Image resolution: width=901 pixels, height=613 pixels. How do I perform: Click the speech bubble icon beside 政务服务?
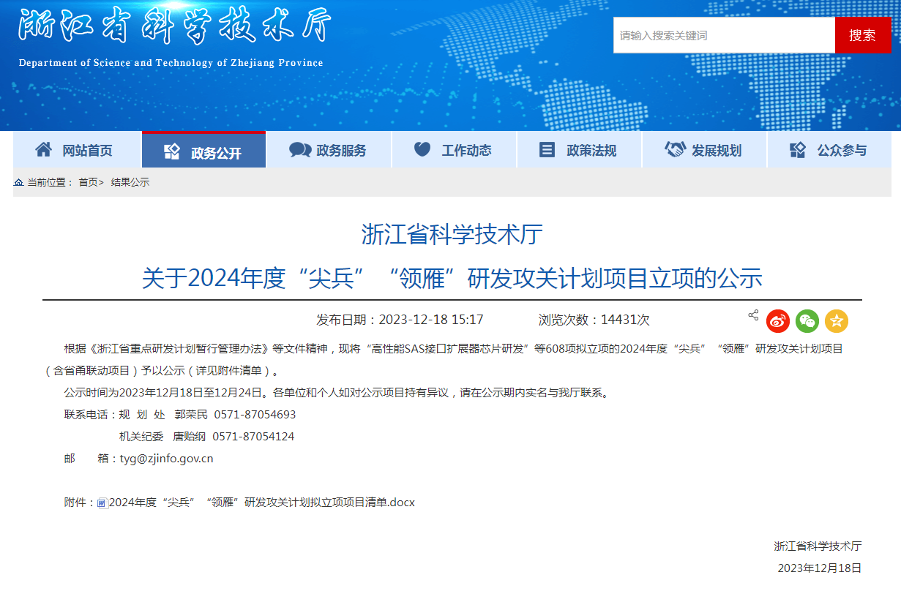click(x=299, y=149)
